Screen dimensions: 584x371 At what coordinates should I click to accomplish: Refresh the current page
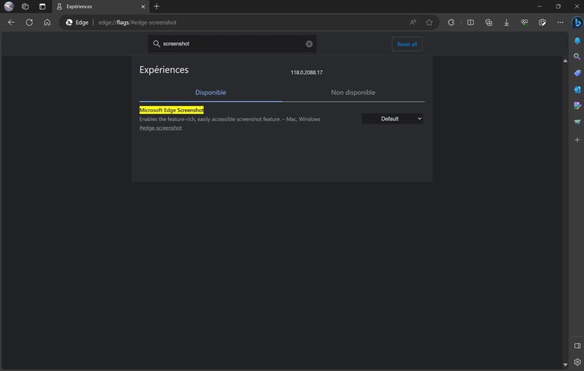click(29, 22)
